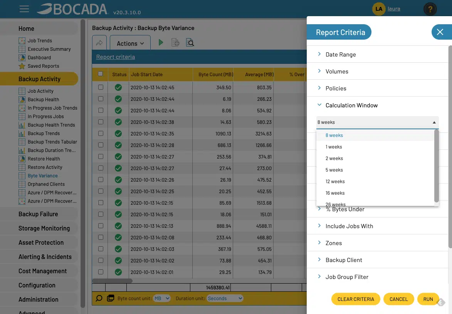This screenshot has width=452, height=314.
Task: Open the help question mark icon
Action: [x=430, y=9]
